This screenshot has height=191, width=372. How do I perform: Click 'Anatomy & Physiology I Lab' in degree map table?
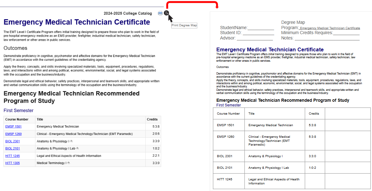pyautogui.click(x=269, y=168)
